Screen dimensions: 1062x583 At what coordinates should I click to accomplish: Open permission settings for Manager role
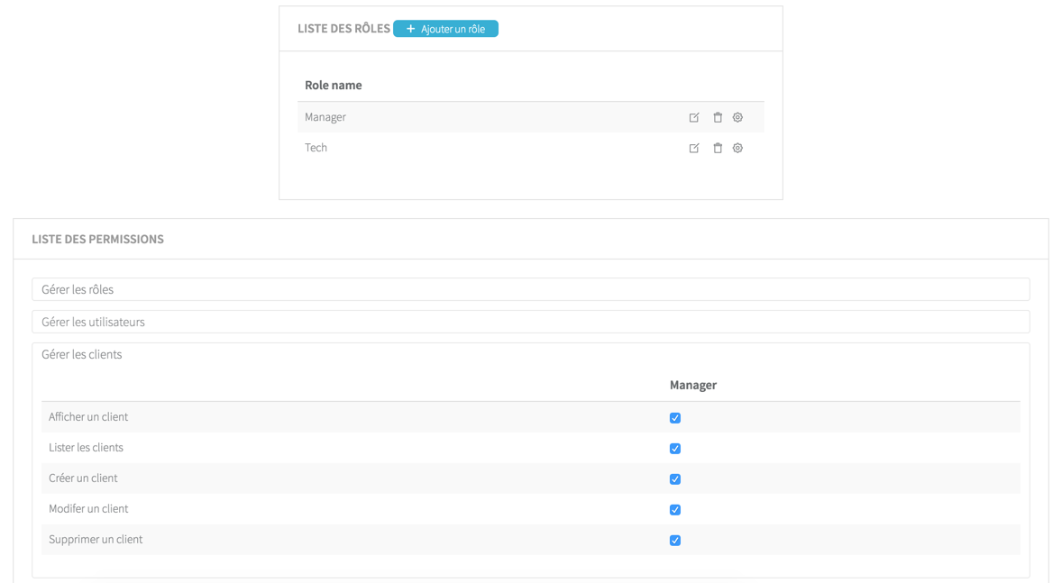[737, 117]
